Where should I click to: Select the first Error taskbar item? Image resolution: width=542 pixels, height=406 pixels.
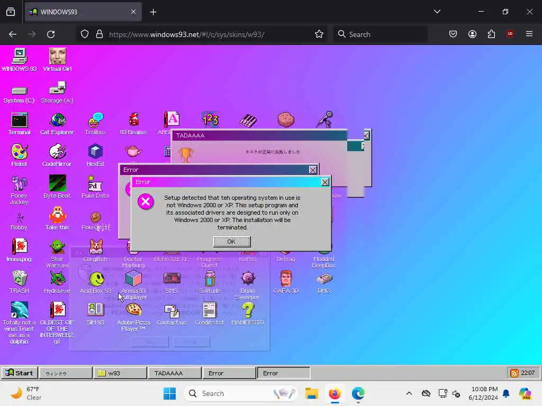pos(229,373)
